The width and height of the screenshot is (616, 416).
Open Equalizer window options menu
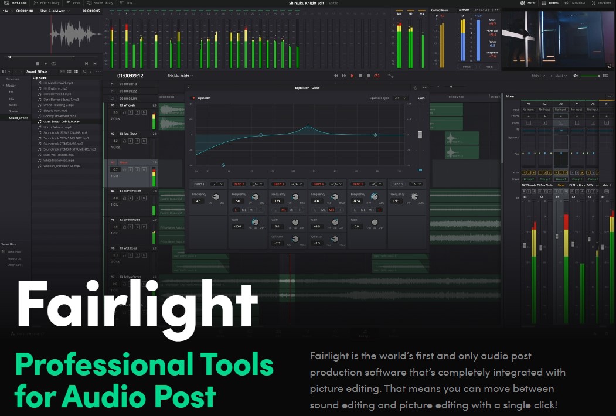click(425, 88)
